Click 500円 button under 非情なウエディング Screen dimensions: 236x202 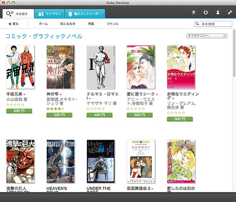click(180, 119)
